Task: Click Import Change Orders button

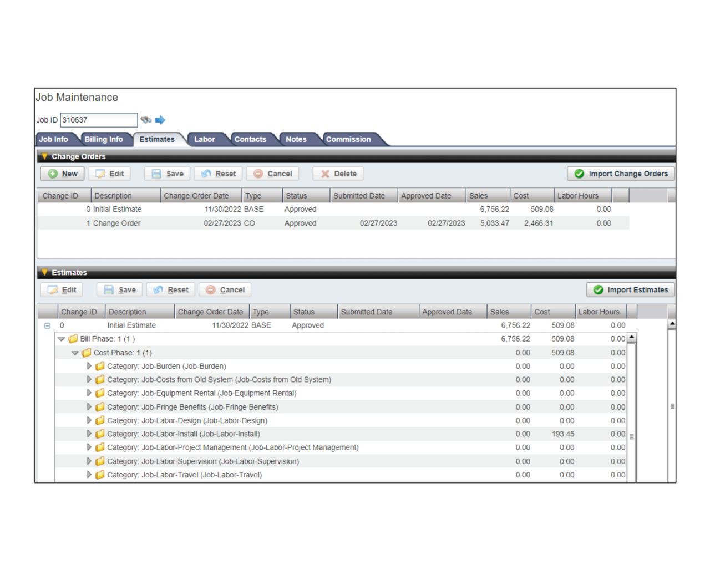Action: click(621, 174)
